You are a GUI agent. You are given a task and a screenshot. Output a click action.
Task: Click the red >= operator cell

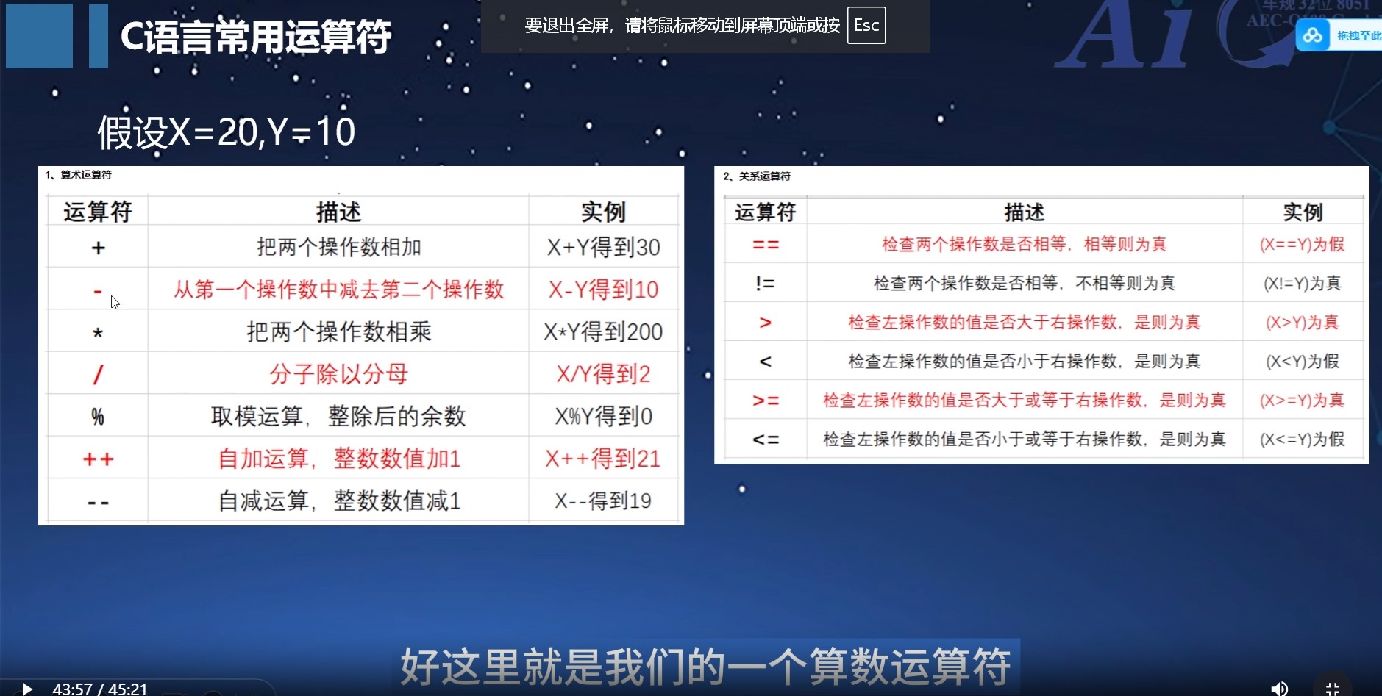pyautogui.click(x=765, y=401)
